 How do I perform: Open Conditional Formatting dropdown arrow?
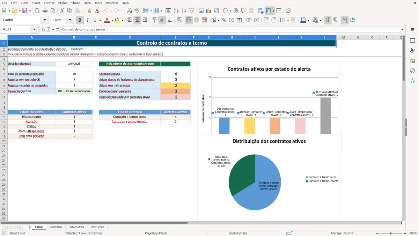pos(320,20)
